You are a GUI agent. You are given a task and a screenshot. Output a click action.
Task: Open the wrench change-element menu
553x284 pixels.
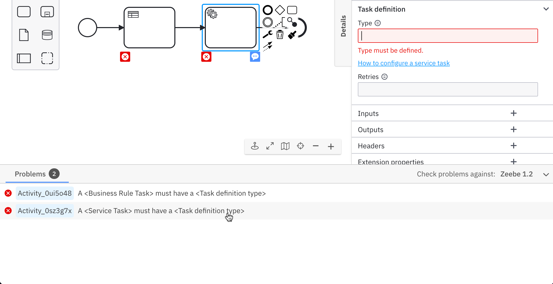coord(267,34)
